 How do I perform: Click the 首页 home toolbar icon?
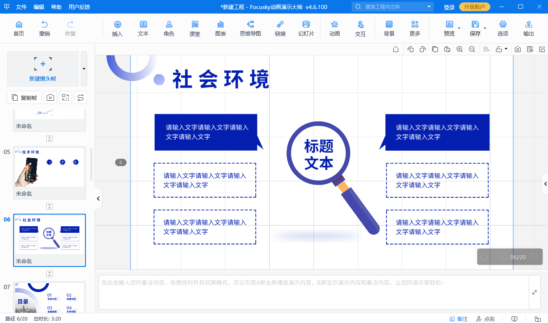(19, 28)
